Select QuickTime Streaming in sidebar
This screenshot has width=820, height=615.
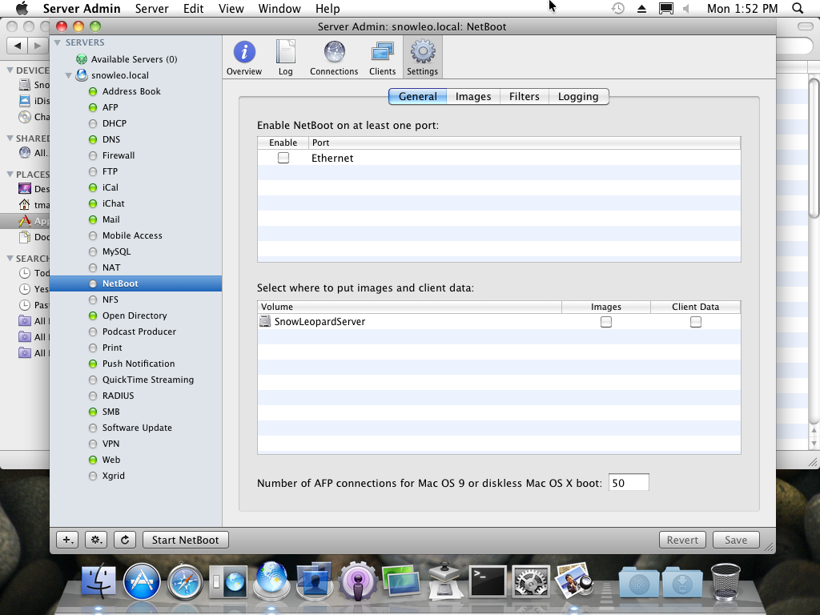(136, 380)
